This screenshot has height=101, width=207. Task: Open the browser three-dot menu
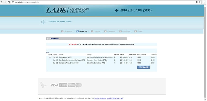tap(204, 2)
